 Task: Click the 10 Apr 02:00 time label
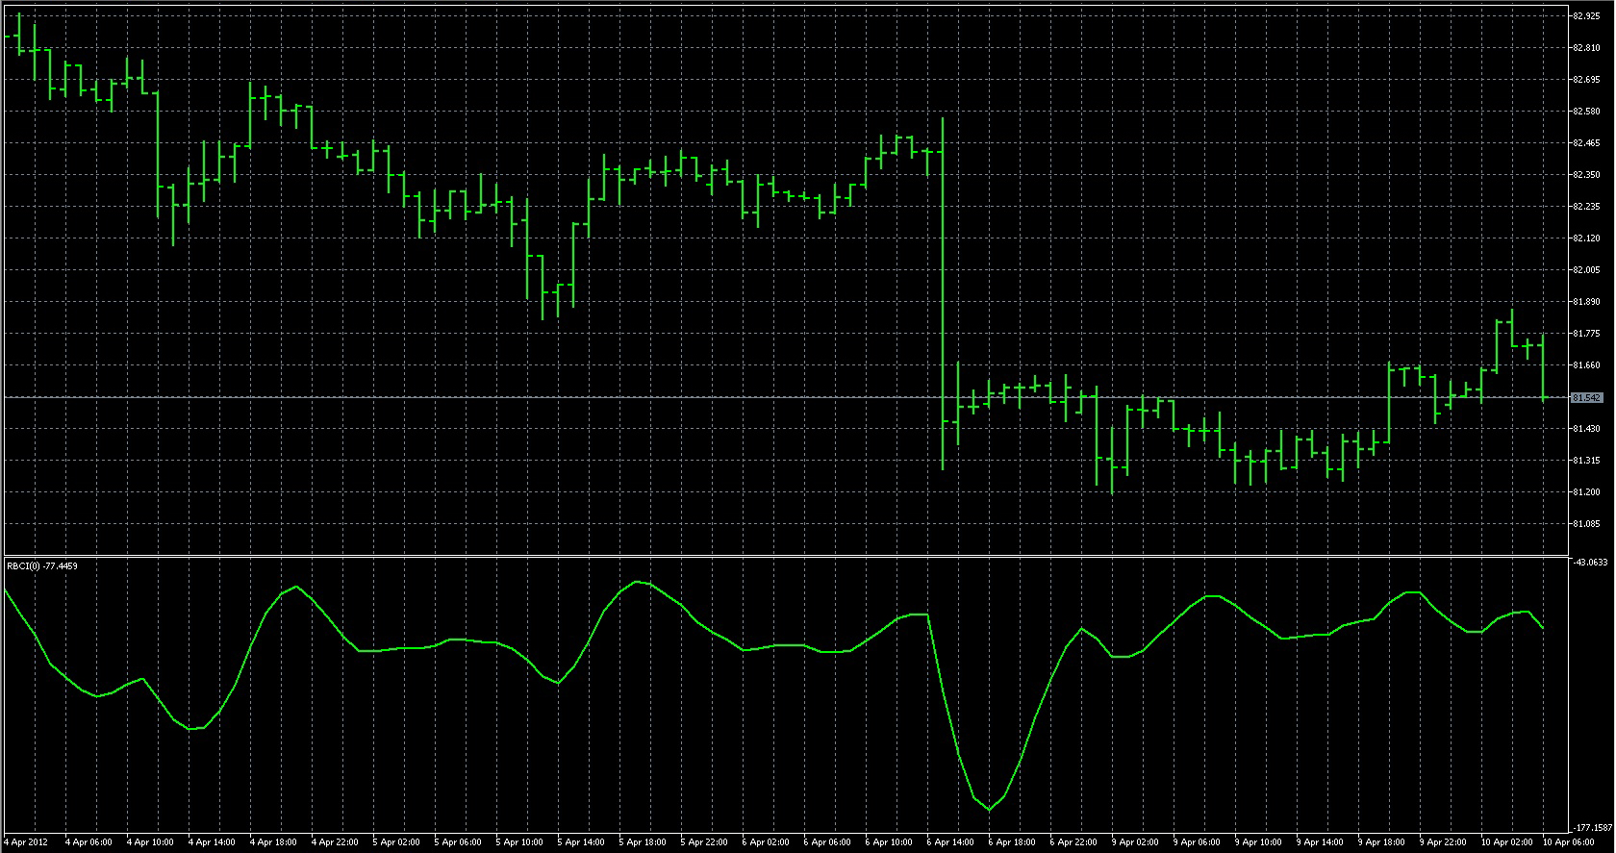[1507, 842]
